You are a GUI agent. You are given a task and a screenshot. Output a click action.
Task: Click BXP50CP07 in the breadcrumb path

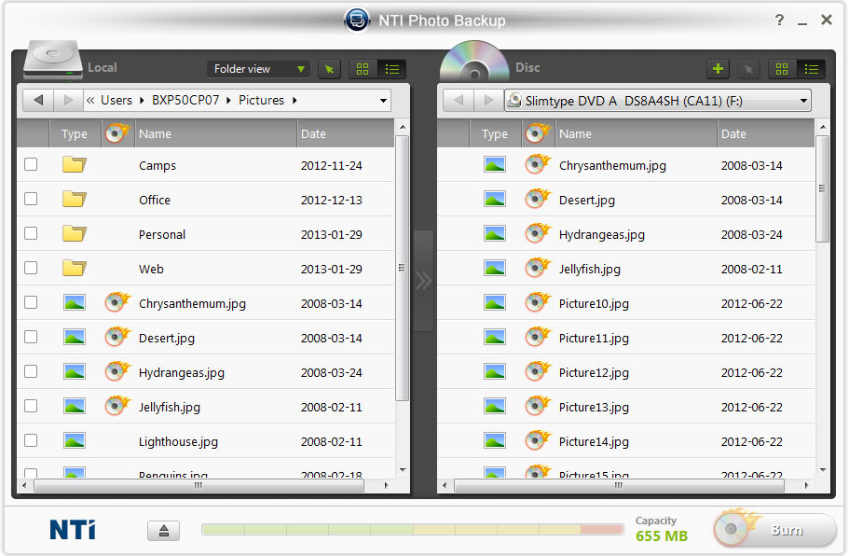click(185, 101)
